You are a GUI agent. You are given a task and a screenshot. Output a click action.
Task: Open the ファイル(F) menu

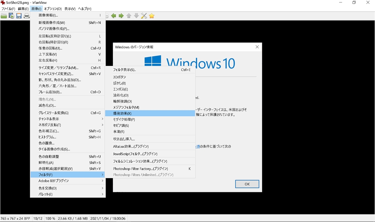[8, 9]
